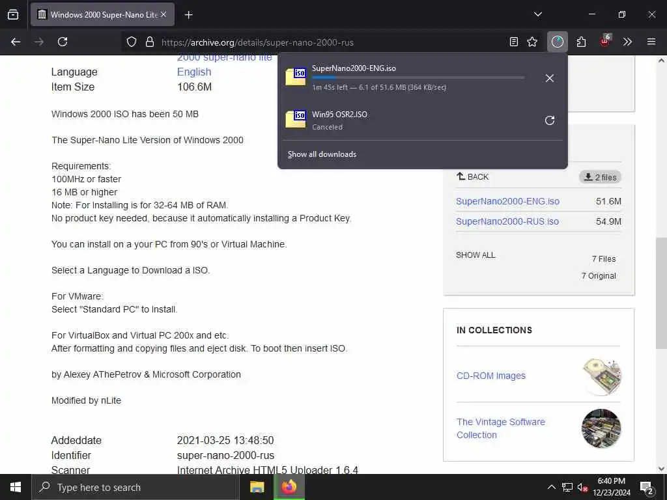List all tabs dropdown arrow
Screen dimensions: 667x500
(538, 14)
